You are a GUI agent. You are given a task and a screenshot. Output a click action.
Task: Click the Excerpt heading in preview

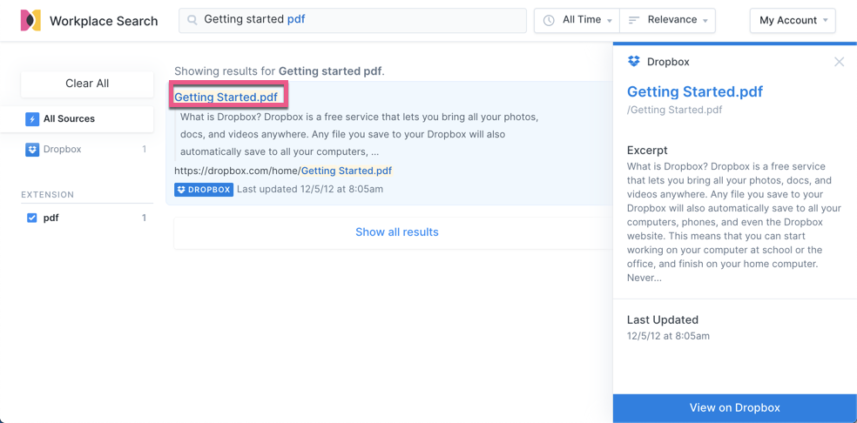coord(647,151)
